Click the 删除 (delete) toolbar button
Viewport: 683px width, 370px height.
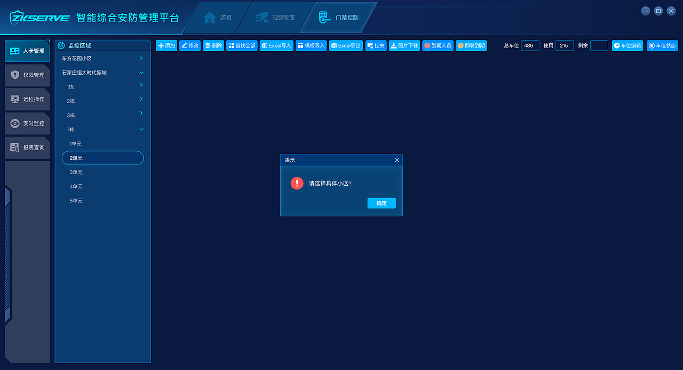[213, 46]
